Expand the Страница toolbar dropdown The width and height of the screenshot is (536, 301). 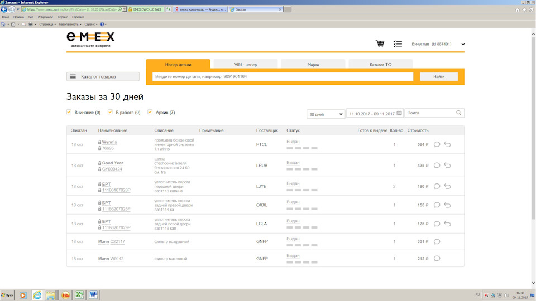tap(47, 24)
